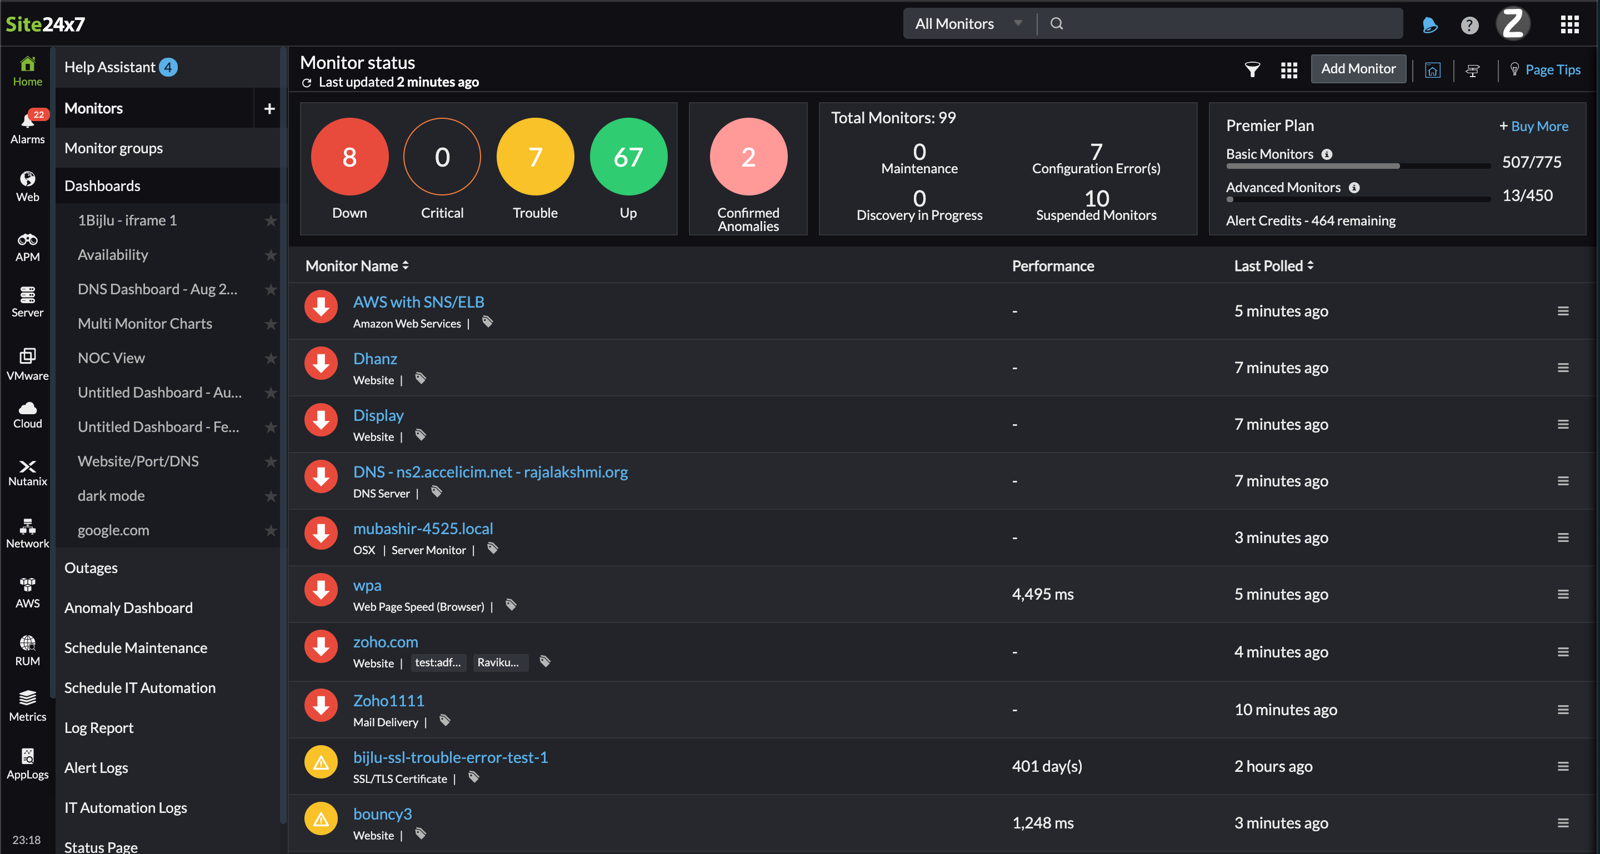Favorite the Availability dashboard star
The width and height of the screenshot is (1600, 854).
coord(270,255)
